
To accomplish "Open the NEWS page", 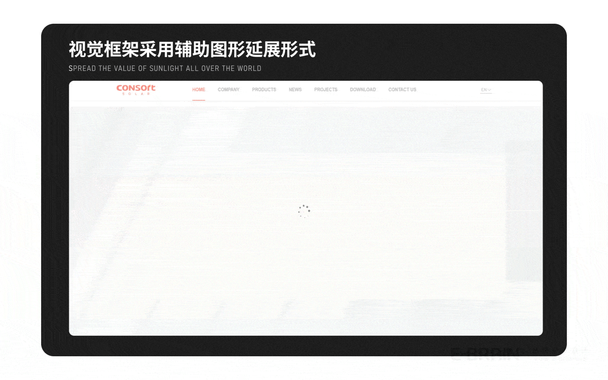I will [295, 90].
